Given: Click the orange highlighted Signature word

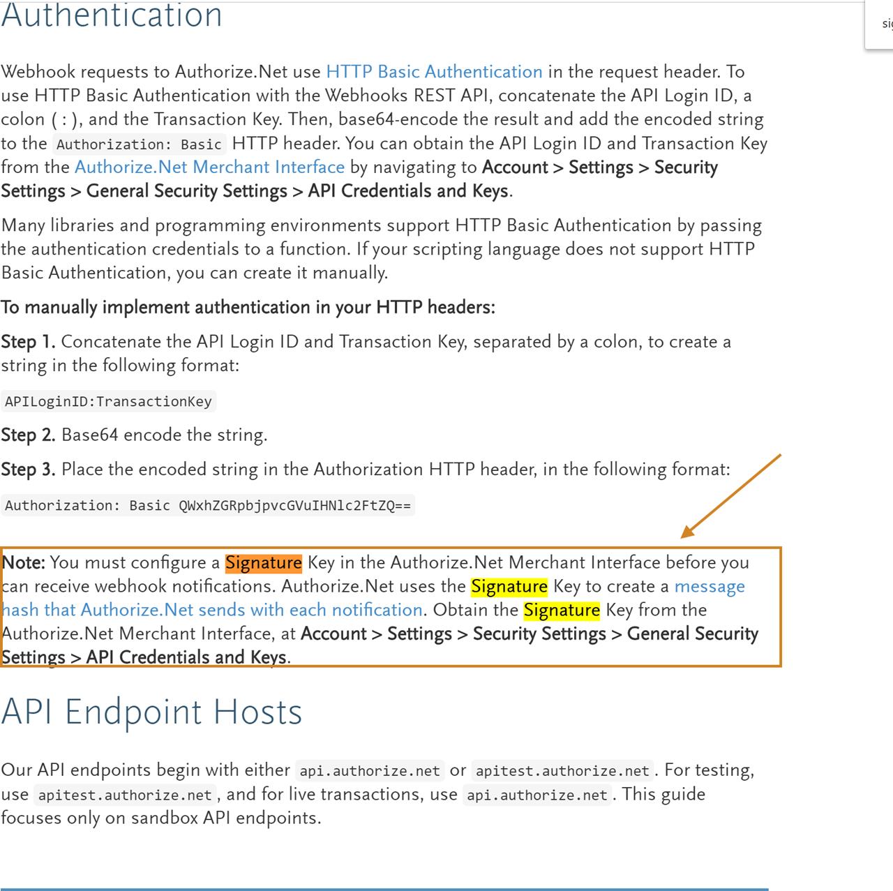Looking at the screenshot, I should 264,563.
